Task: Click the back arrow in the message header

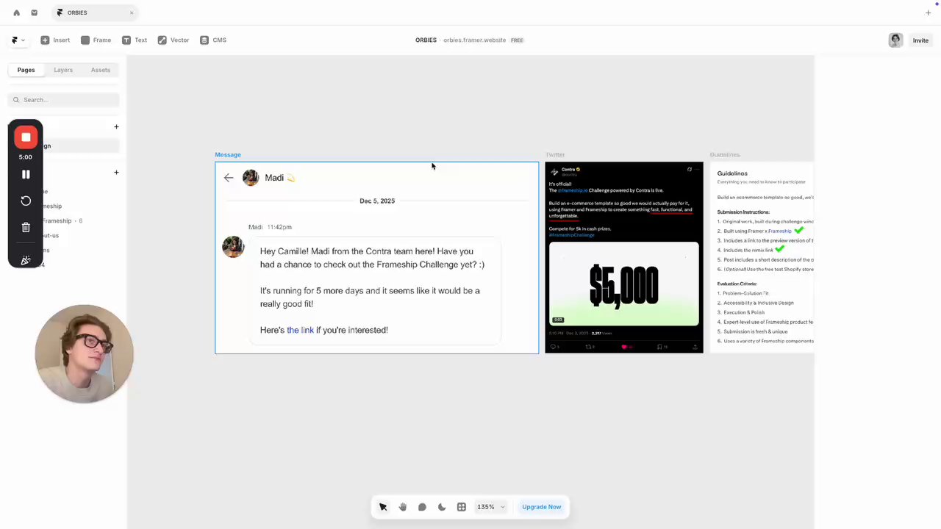Action: click(229, 178)
